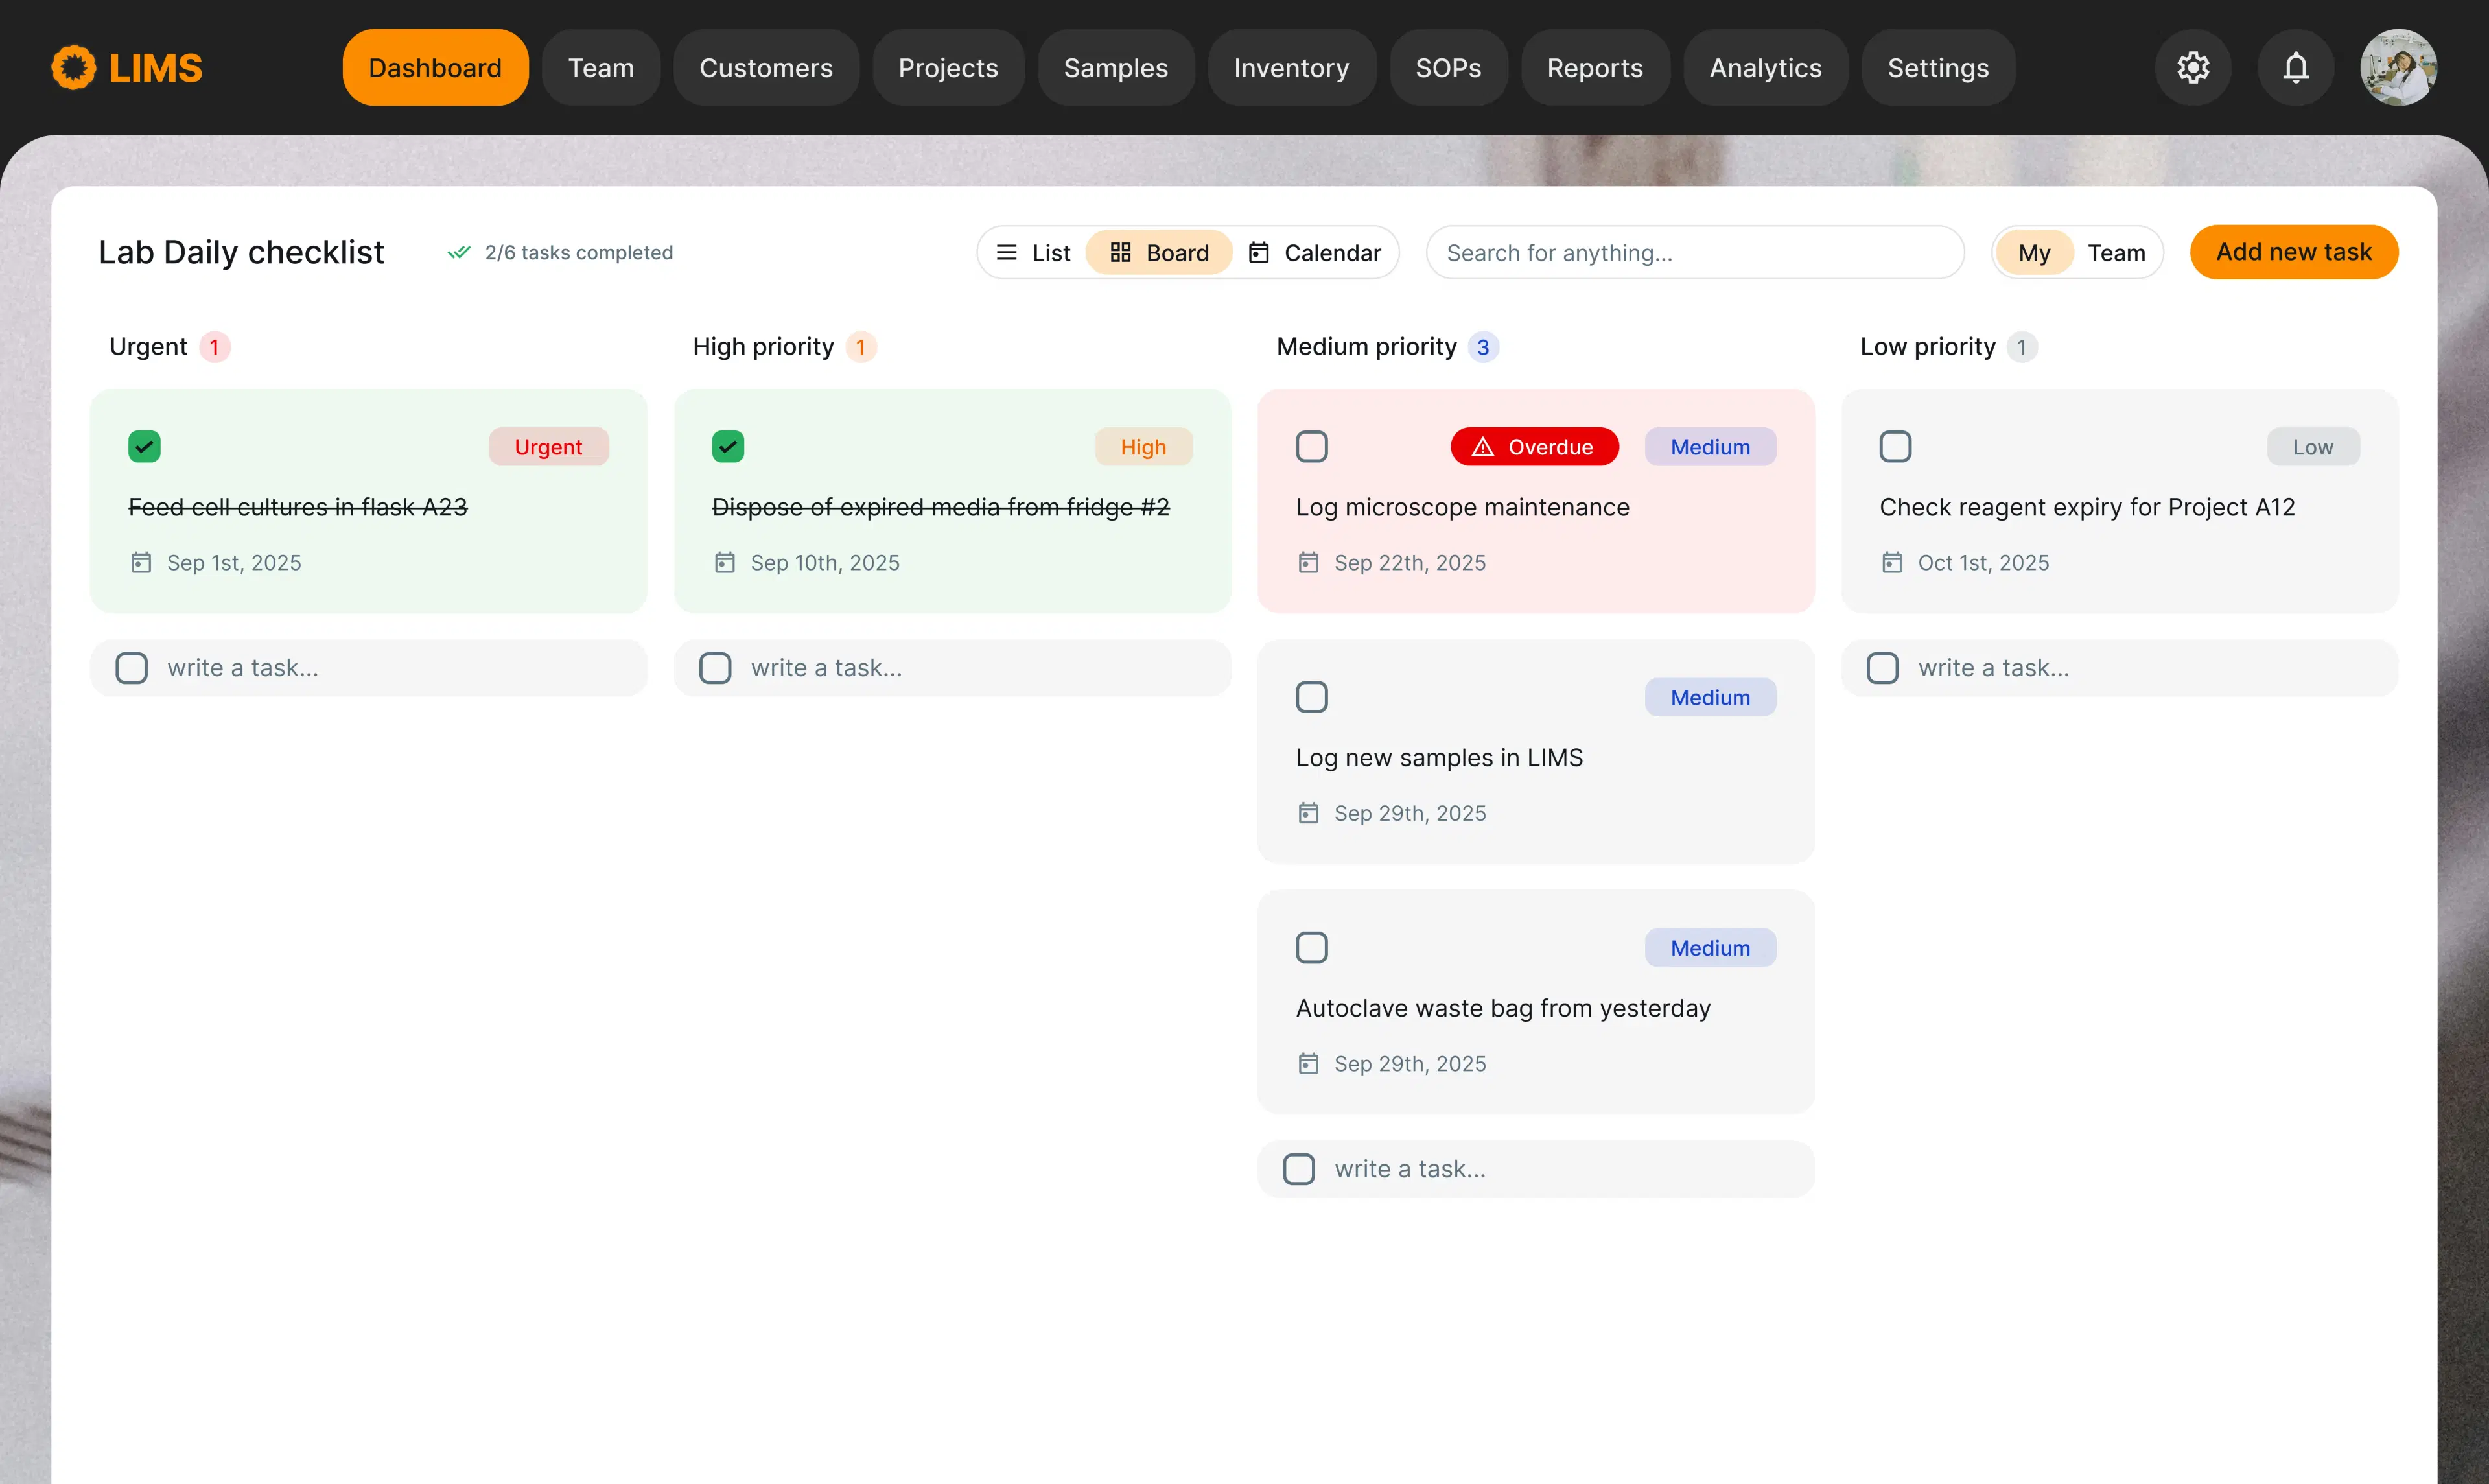Viewport: 2489px width, 1484px height.
Task: Click the LIMS logo icon
Action: [x=74, y=67]
